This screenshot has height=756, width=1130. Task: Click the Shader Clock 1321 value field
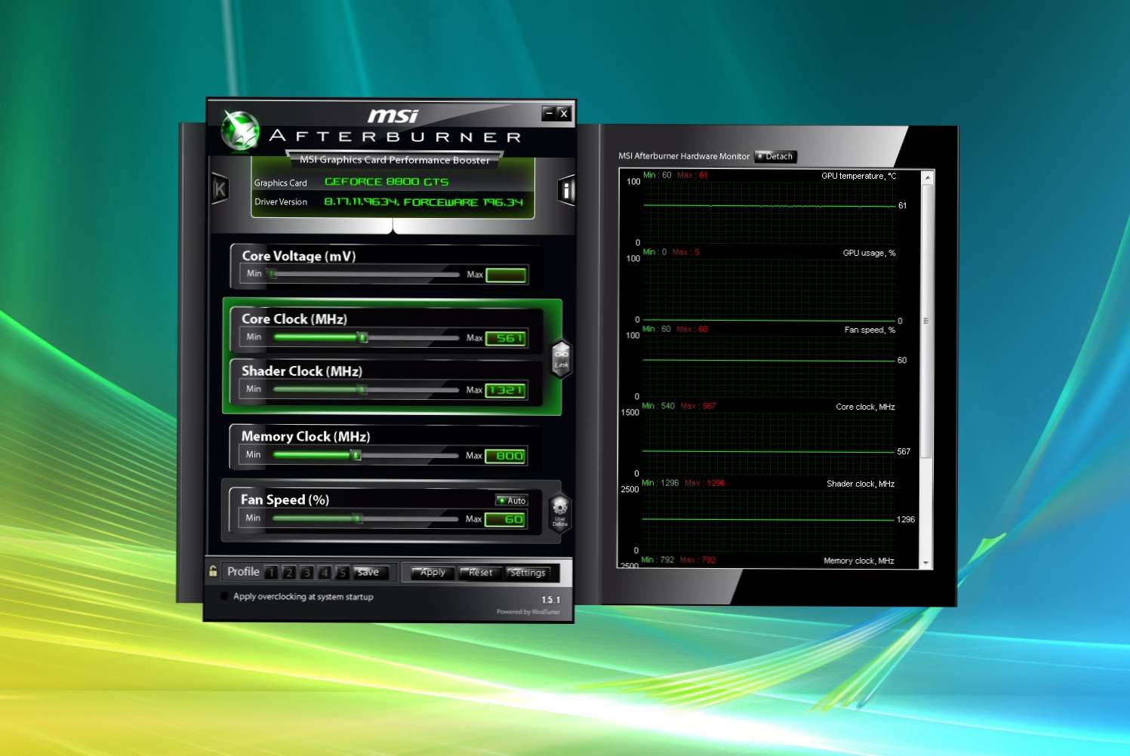tap(506, 390)
